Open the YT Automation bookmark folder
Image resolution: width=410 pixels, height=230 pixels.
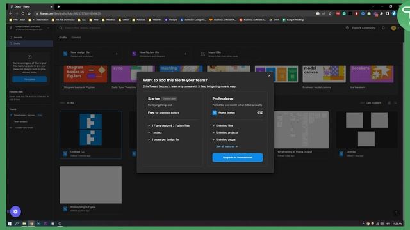tap(38, 20)
